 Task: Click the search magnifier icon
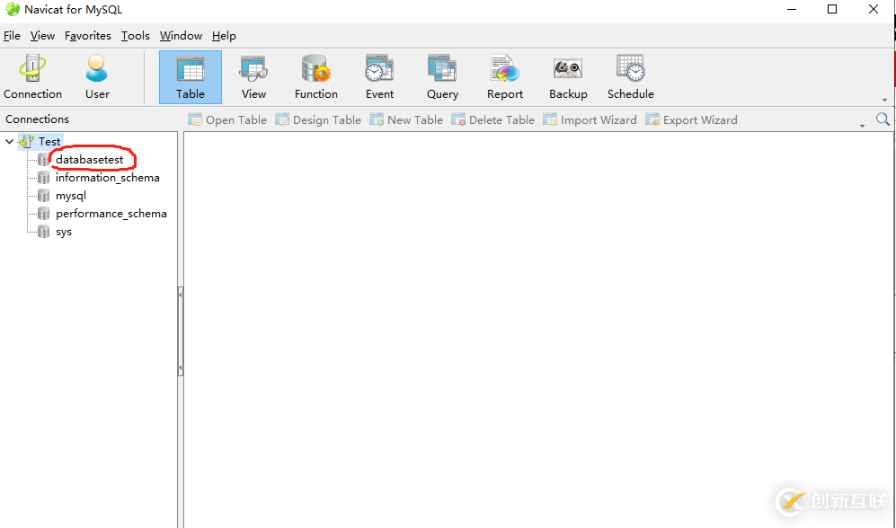pos(883,119)
